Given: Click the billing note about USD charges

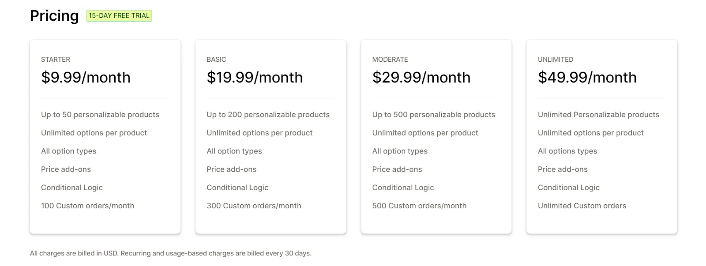Looking at the screenshot, I should point(171,254).
